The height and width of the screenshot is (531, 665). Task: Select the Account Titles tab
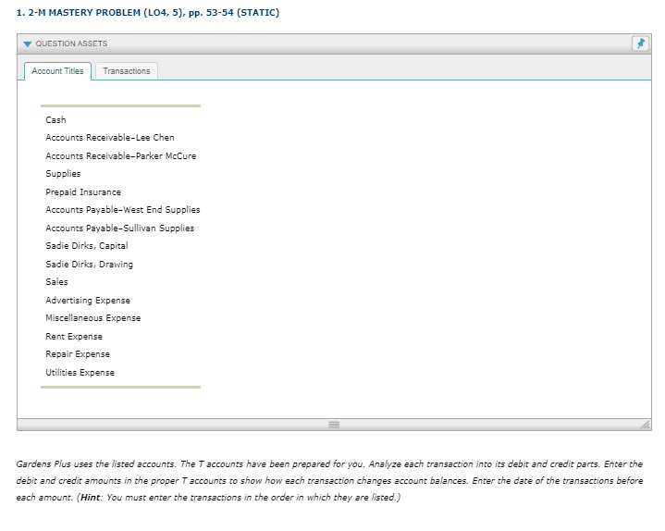(57, 71)
